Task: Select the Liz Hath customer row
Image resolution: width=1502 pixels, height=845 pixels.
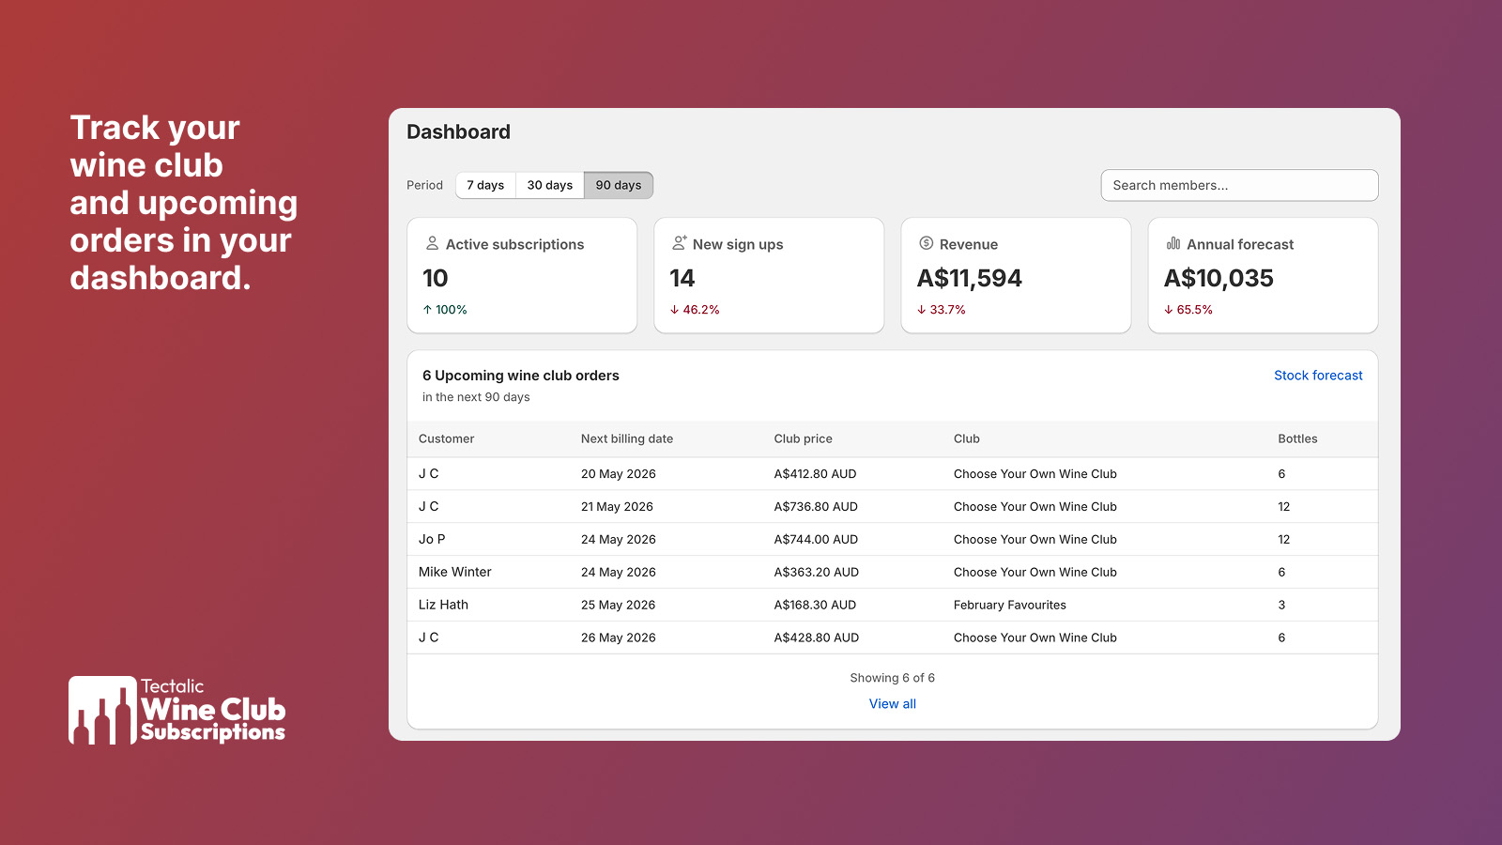Action: (x=443, y=605)
